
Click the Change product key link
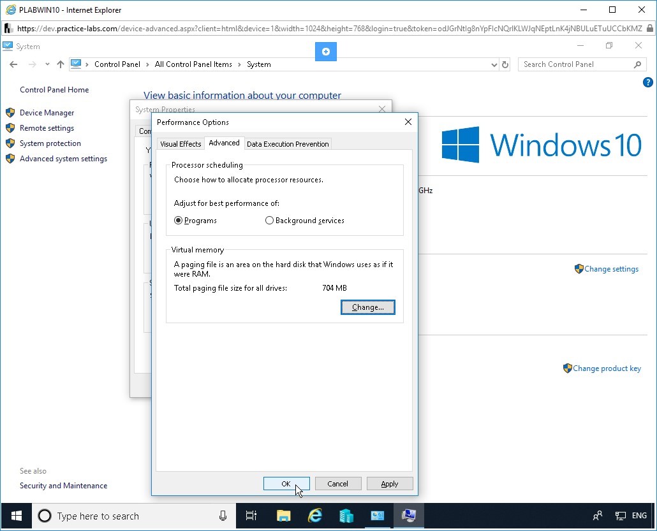pos(607,368)
